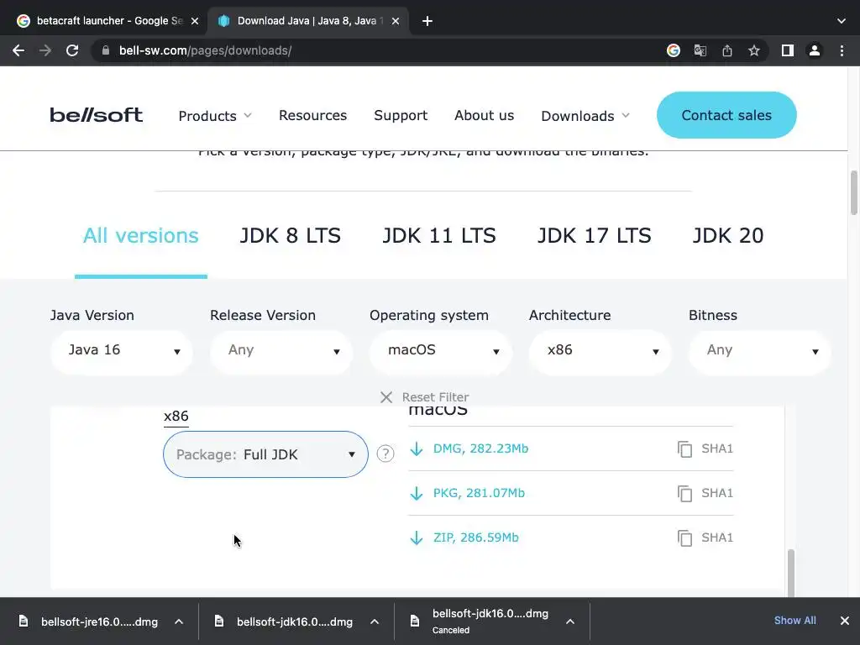Open the Java Version dropdown
The height and width of the screenshot is (645, 860).
coord(121,352)
